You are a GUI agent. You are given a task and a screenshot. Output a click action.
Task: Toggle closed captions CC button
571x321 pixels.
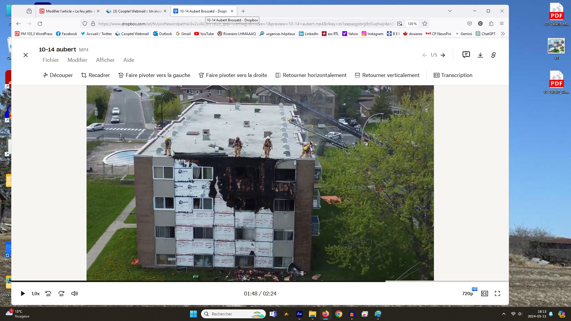tap(484, 294)
